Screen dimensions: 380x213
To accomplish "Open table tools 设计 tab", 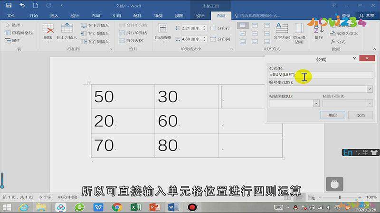I will coord(200,16).
